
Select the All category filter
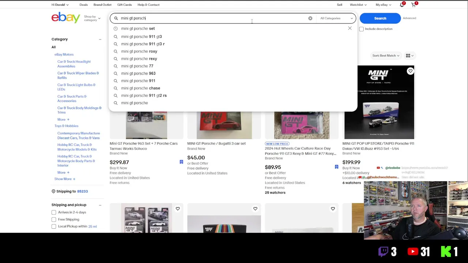click(x=53, y=47)
